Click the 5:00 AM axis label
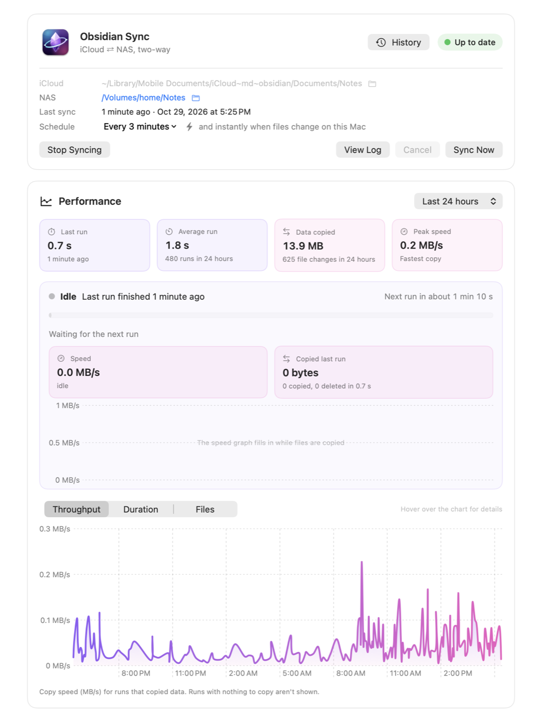 tap(297, 674)
